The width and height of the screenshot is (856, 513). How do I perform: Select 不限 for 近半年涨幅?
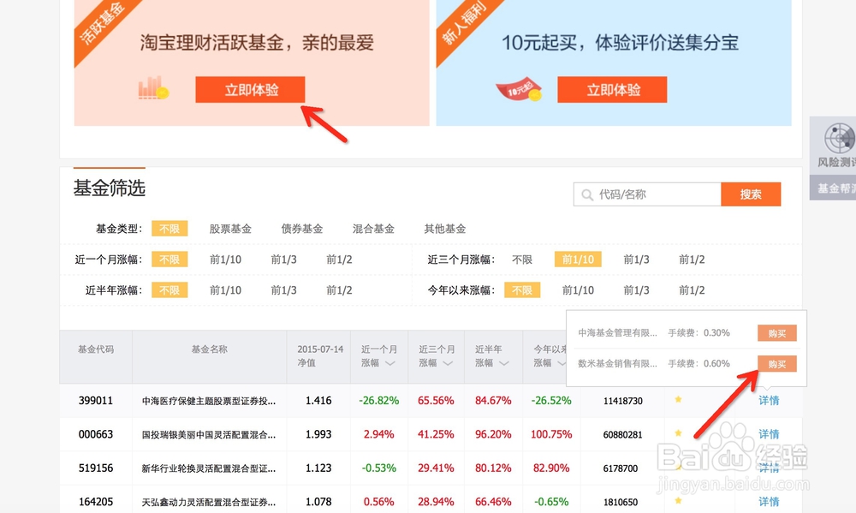click(x=169, y=289)
